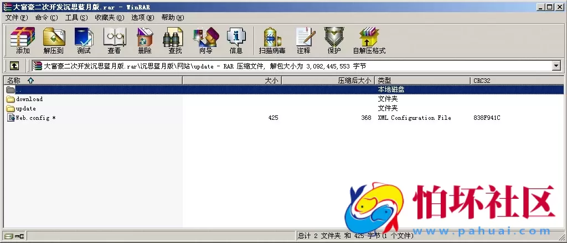Open the 工具(S) menu
Screen dimensions: 567x243
76,18
